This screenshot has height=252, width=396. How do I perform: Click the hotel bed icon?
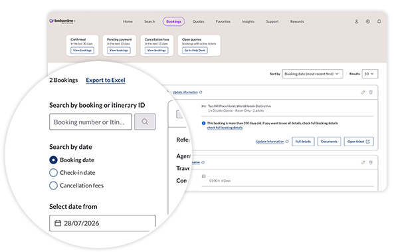click(x=203, y=106)
